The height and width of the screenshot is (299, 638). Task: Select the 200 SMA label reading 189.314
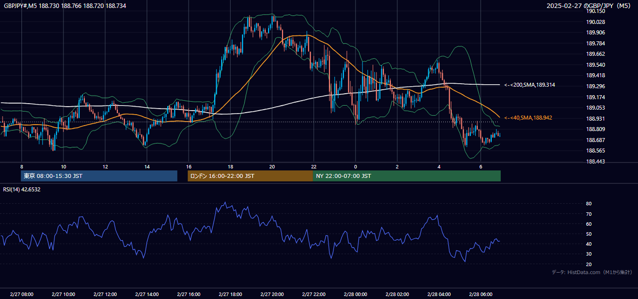(x=530, y=85)
